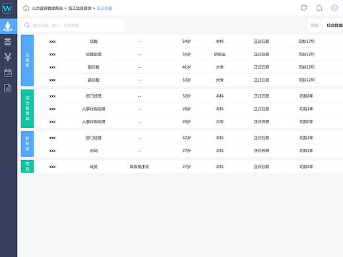
Task: Focus the name/department search field
Action: pos(73,25)
